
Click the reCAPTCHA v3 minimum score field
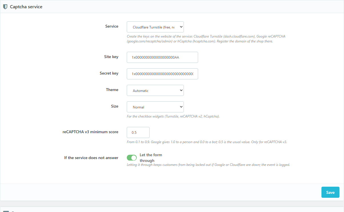point(138,132)
